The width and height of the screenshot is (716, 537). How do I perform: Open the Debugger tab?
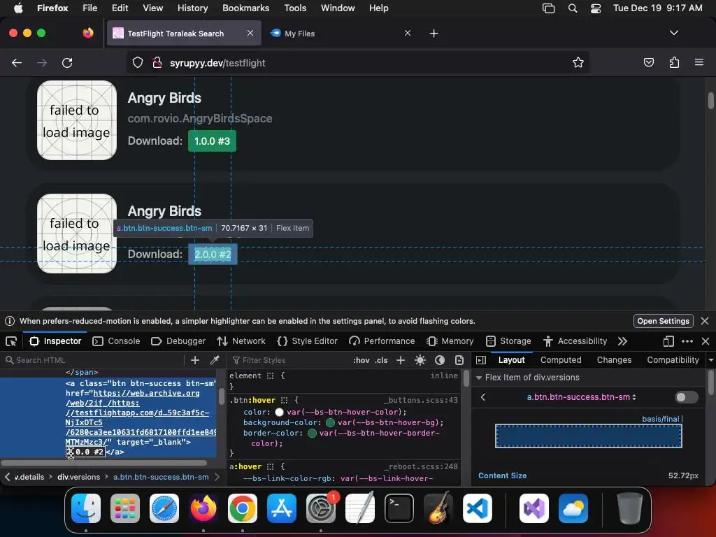pyautogui.click(x=178, y=341)
